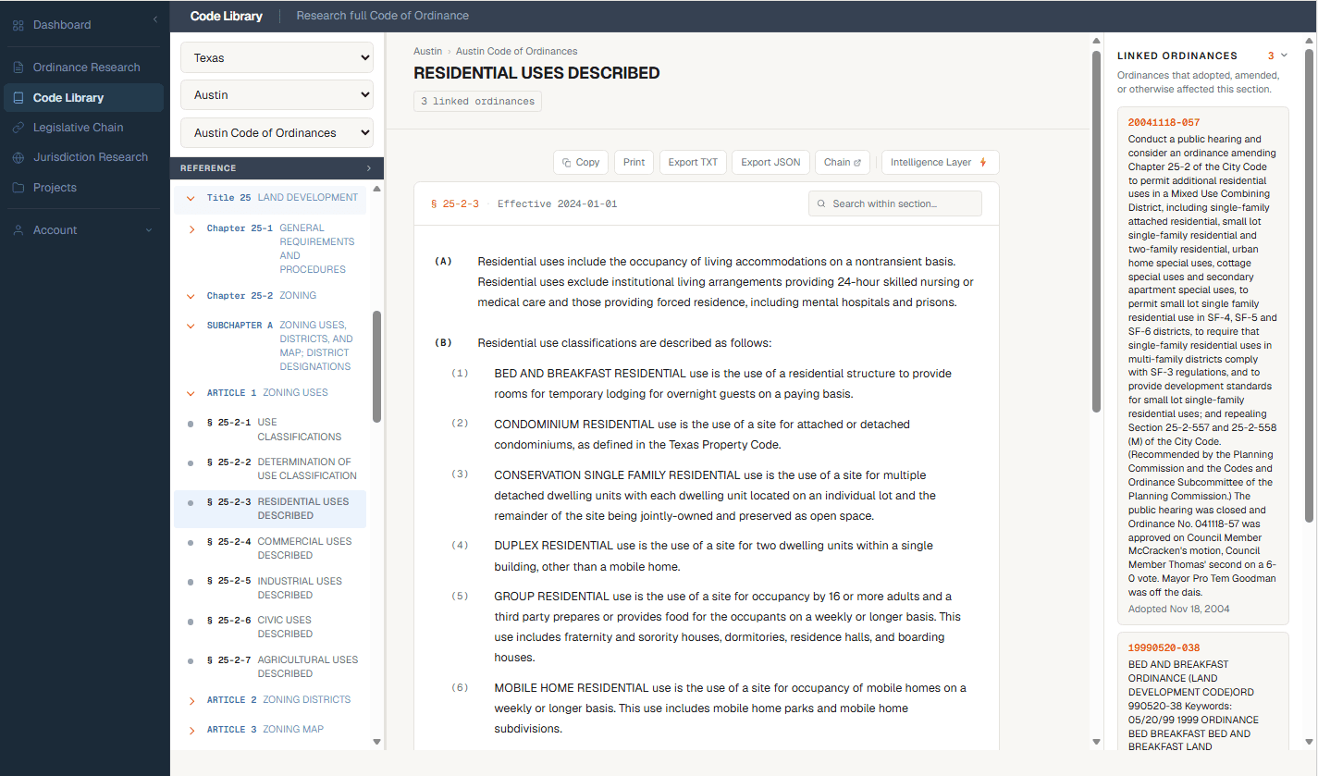This screenshot has height=776, width=1318.
Task: Select § 25-2-6 Civic Uses Described
Action: 269,627
